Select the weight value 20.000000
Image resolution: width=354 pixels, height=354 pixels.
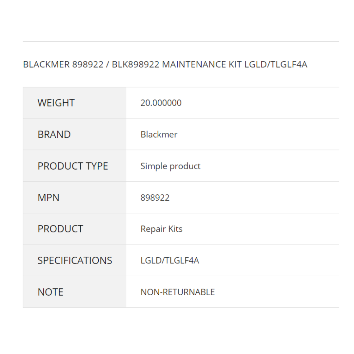point(161,103)
